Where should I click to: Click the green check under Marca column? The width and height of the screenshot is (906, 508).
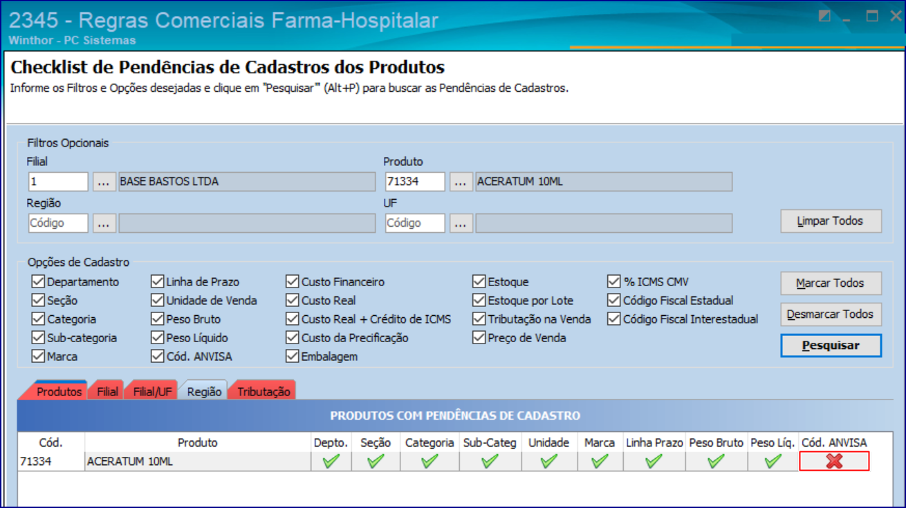[600, 462]
